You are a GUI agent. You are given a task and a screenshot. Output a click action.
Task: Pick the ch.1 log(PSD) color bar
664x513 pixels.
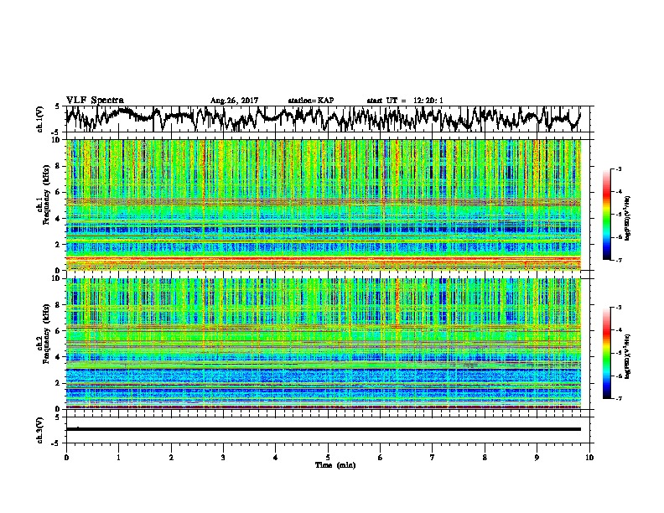pyautogui.click(x=606, y=214)
